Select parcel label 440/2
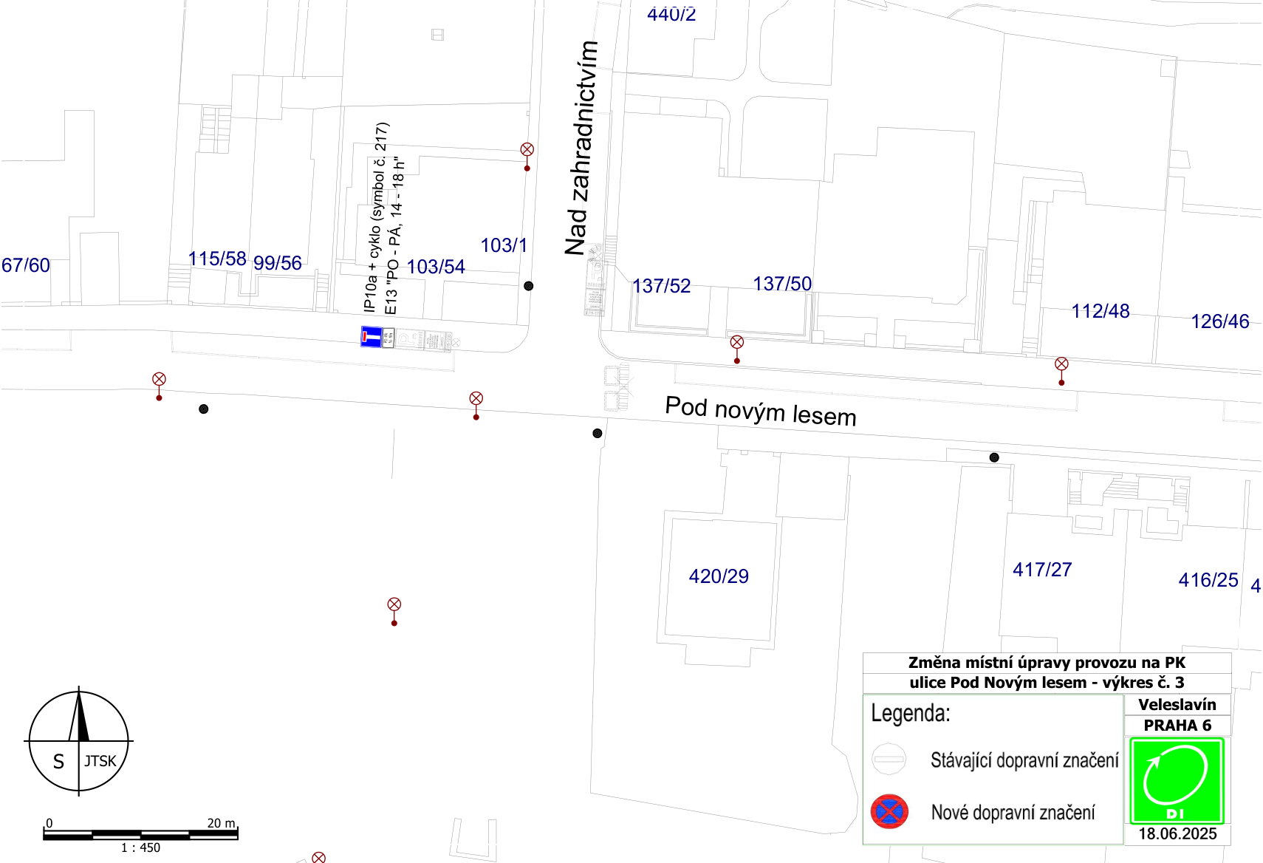 (x=671, y=14)
